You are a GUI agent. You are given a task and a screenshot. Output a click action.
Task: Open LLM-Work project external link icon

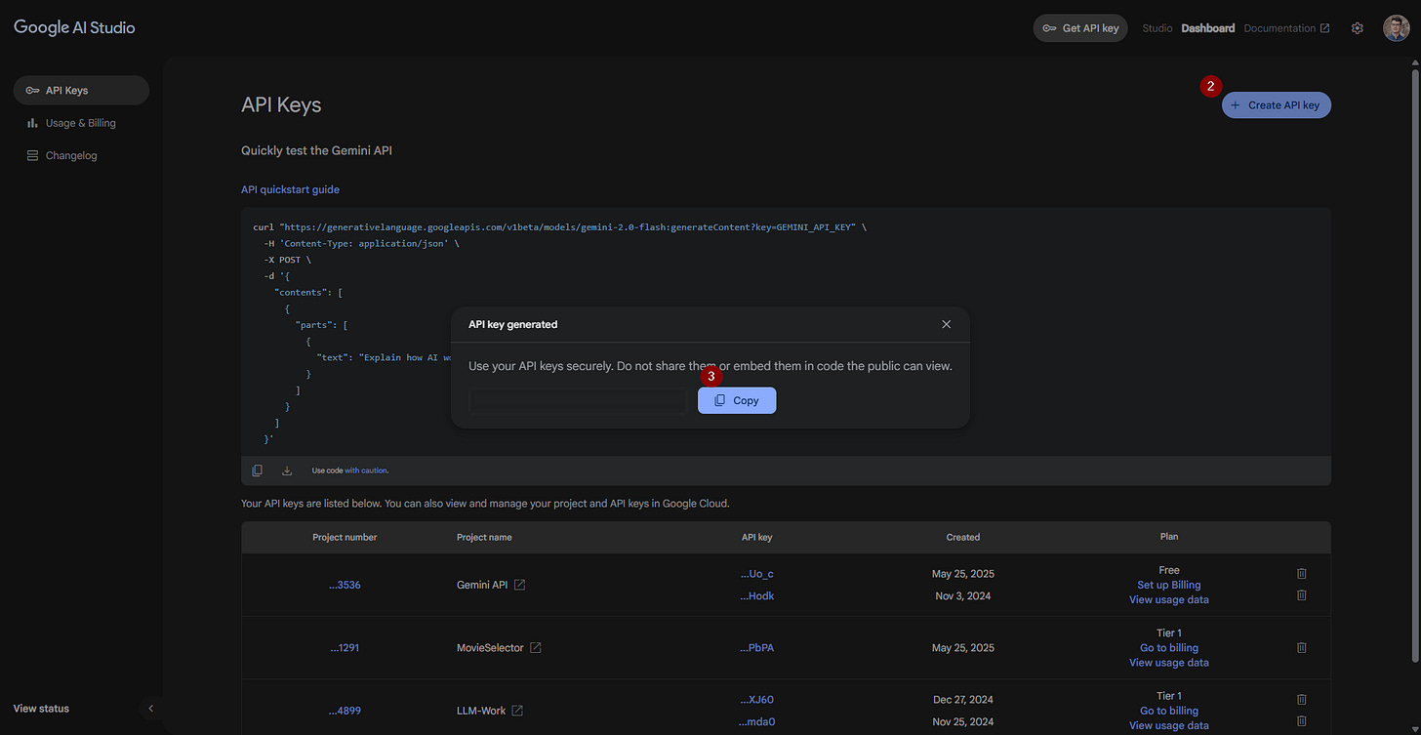pyautogui.click(x=517, y=711)
